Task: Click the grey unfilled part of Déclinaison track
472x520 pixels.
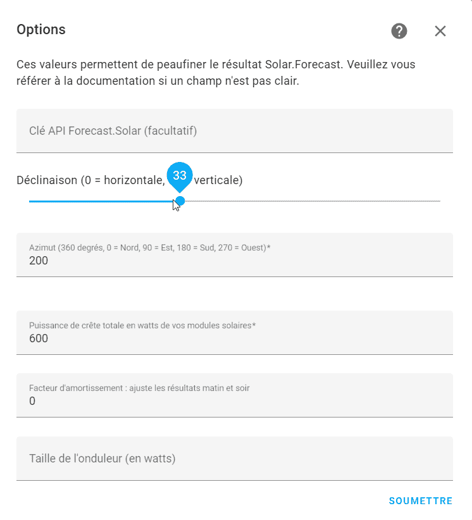Action: pyautogui.click(x=313, y=201)
